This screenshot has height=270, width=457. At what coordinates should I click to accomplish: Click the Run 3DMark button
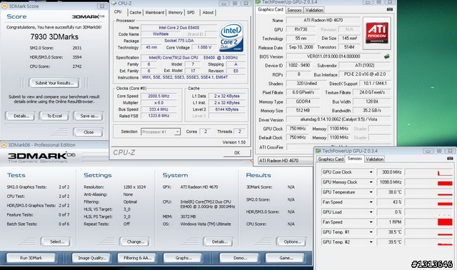[x=31, y=258]
